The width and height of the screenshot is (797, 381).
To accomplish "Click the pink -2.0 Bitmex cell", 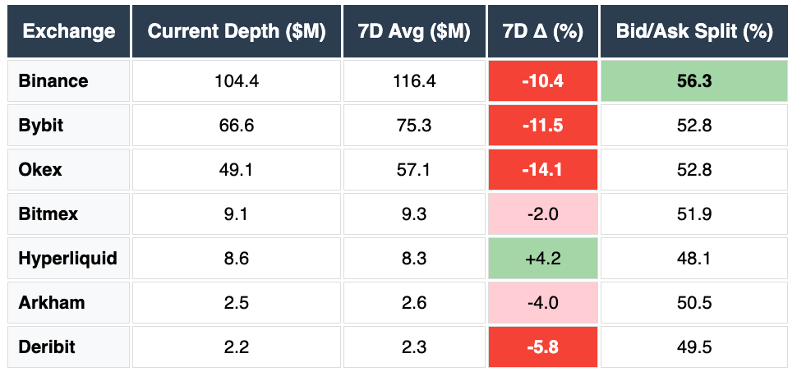I will pos(542,214).
